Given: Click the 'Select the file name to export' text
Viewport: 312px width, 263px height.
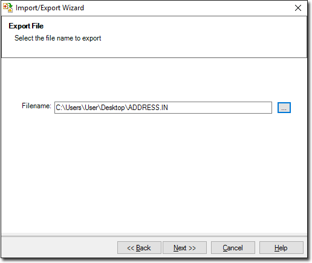Looking at the screenshot, I should click(x=57, y=38).
